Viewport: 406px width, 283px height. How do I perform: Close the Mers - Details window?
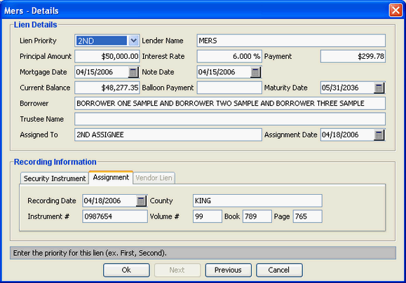(x=395, y=11)
